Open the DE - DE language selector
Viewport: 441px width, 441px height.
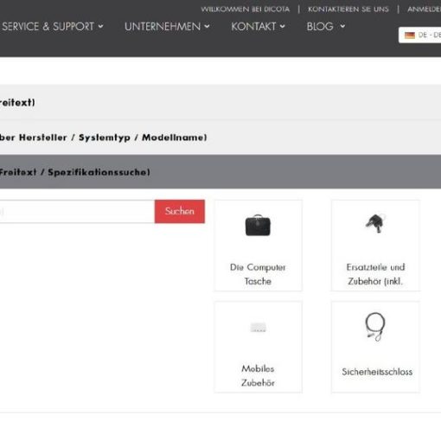tap(420, 35)
